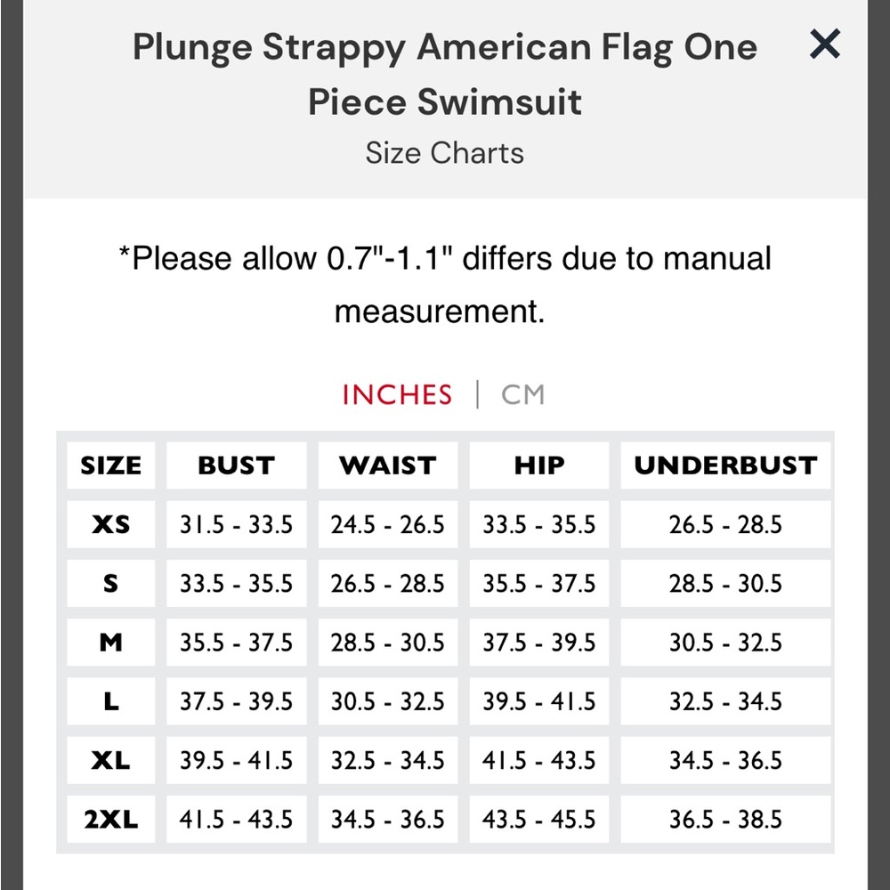890x890 pixels.
Task: Select the XS size row label
Action: pyautogui.click(x=110, y=524)
